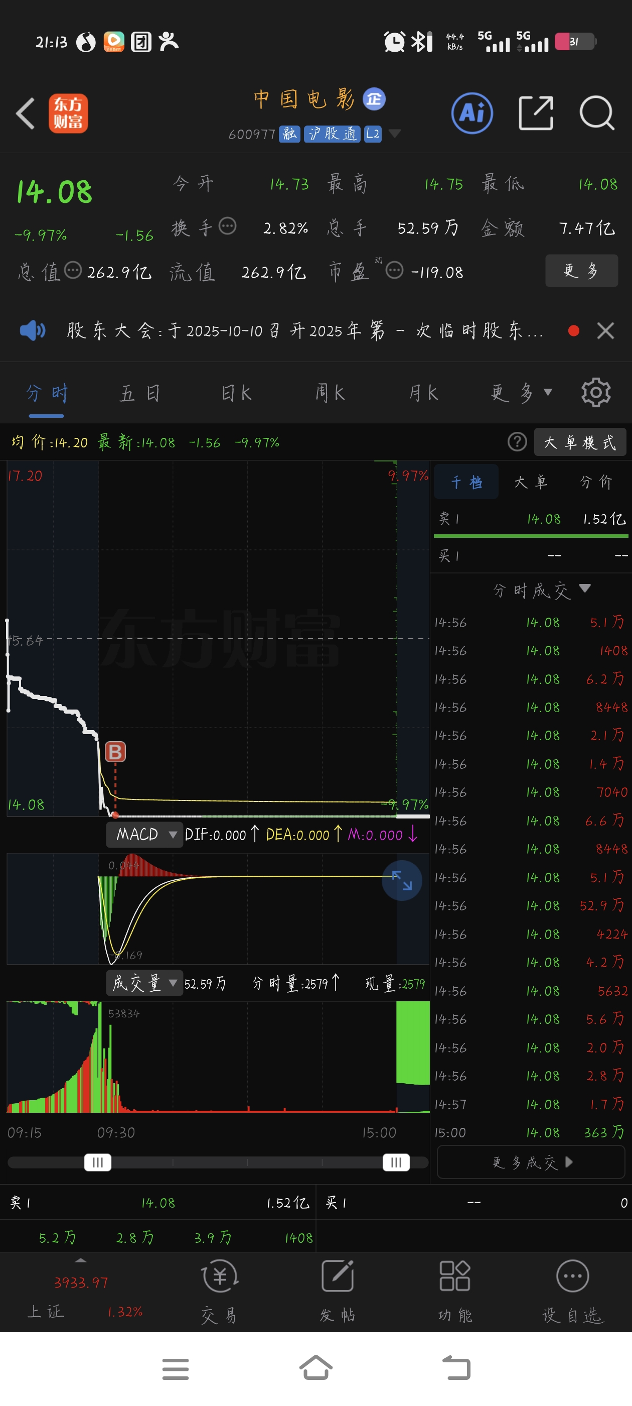Select the 大单 tab

coord(531,482)
